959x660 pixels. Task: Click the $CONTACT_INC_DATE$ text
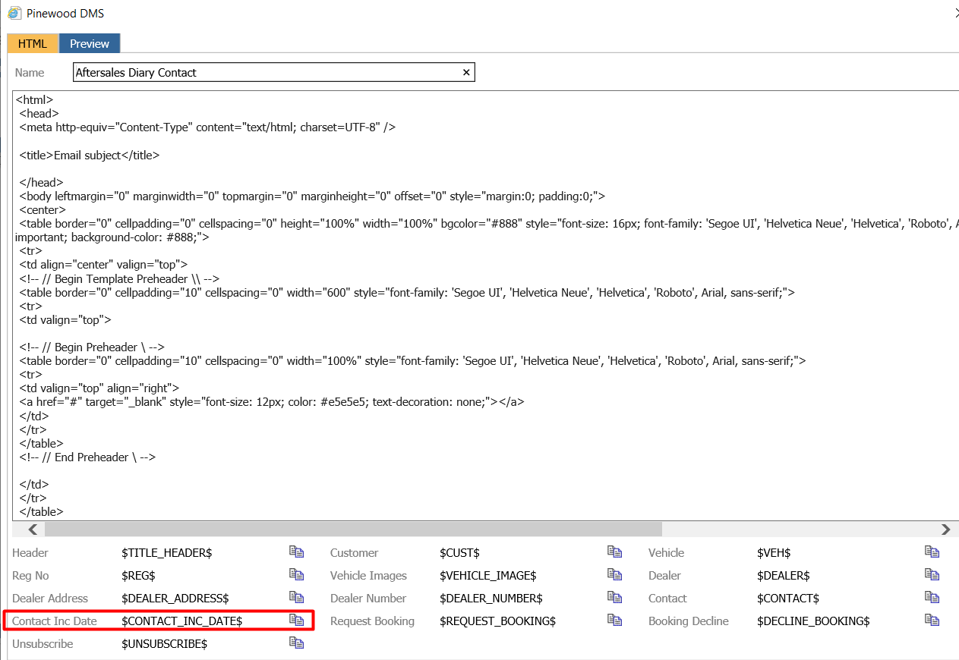coord(181,621)
